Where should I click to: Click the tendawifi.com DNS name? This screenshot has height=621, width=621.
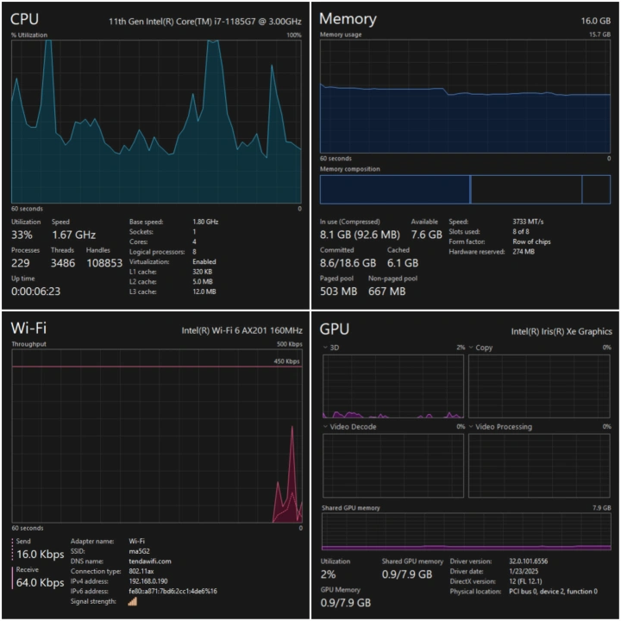(150, 561)
